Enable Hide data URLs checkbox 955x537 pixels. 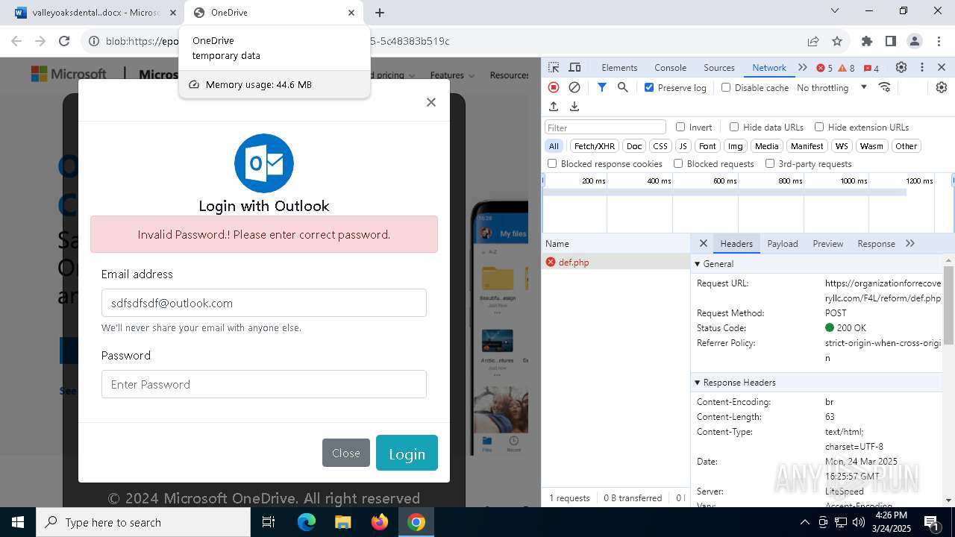(x=734, y=127)
